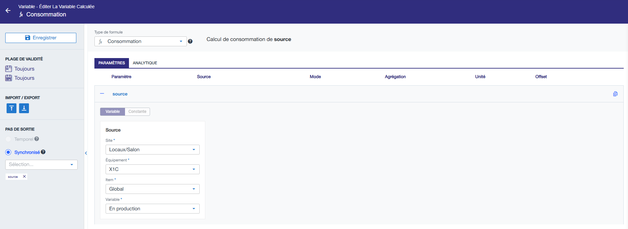Click the import upload icon

point(12,108)
